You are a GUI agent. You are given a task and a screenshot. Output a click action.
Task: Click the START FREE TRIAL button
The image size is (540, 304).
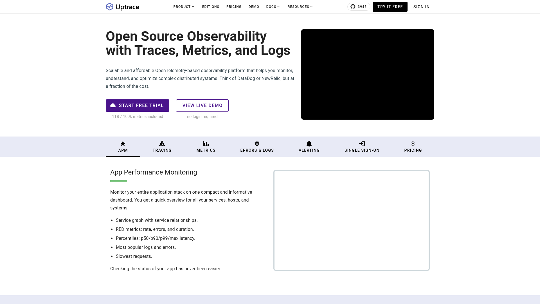click(137, 105)
